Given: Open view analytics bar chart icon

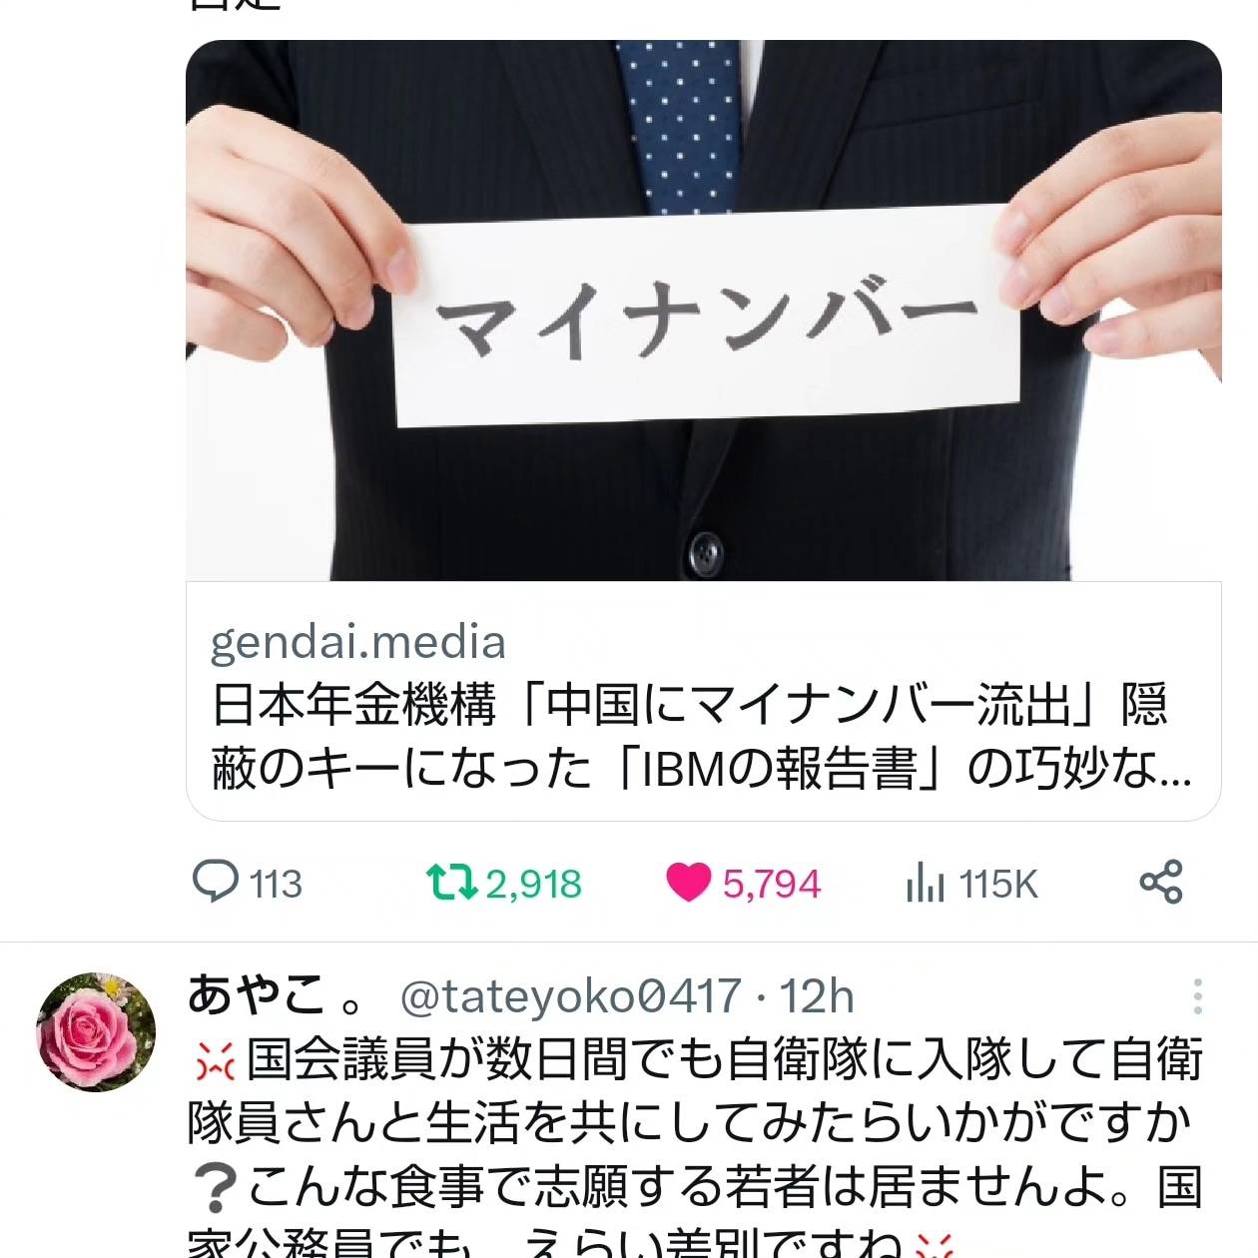Looking at the screenshot, I should pyautogui.click(x=926, y=883).
